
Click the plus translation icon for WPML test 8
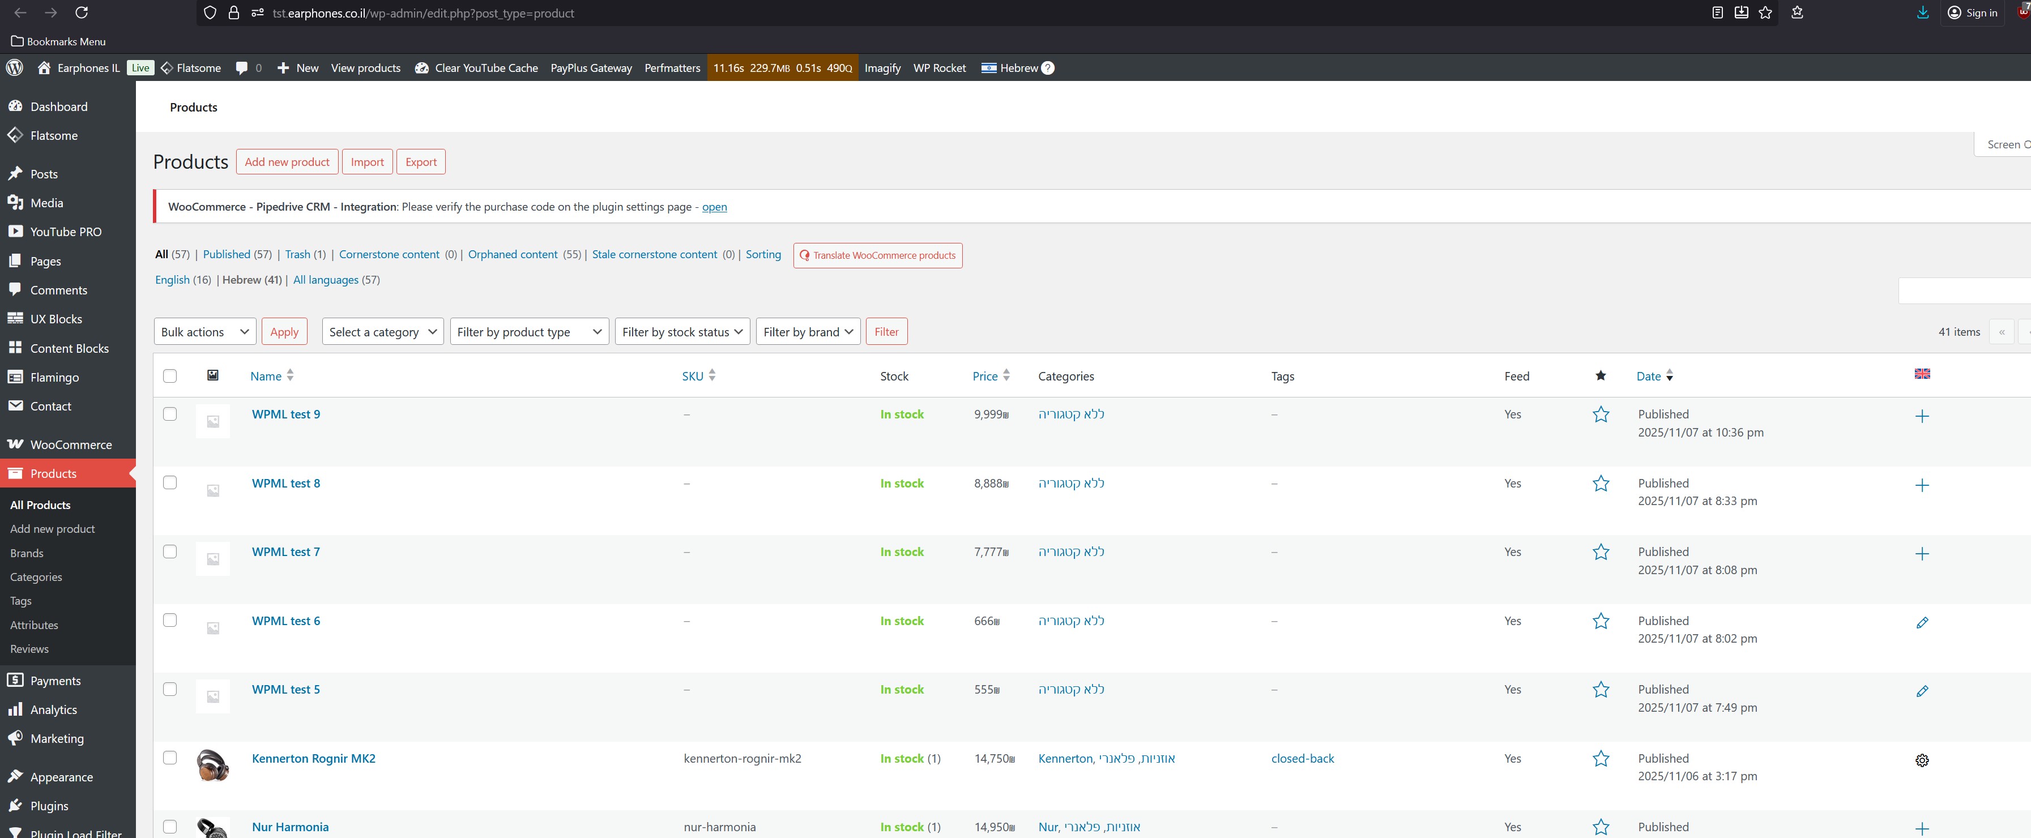click(1922, 486)
